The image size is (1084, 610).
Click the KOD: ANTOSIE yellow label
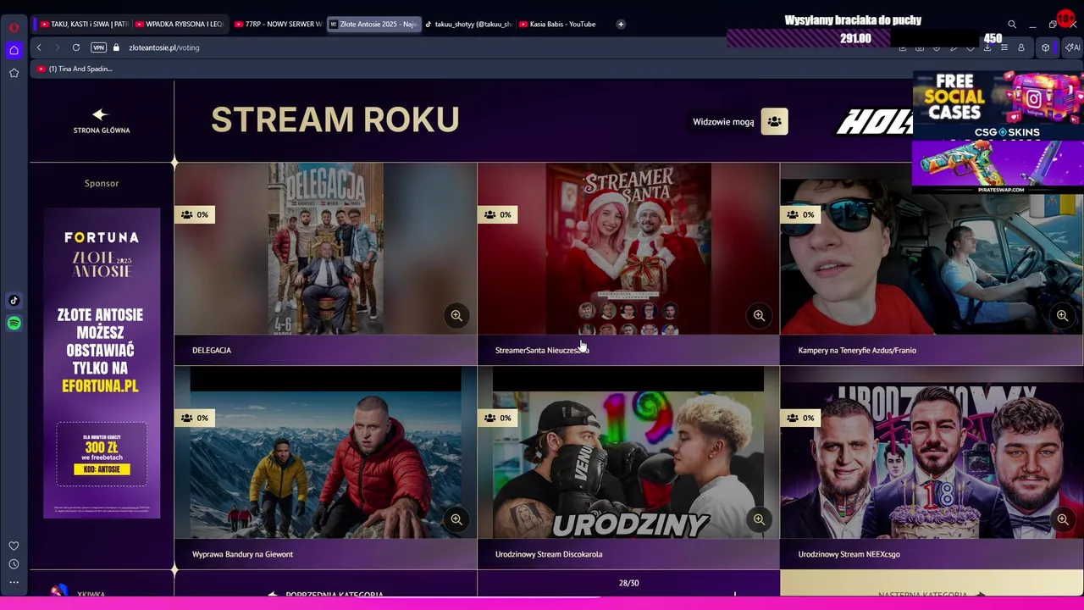click(102, 469)
